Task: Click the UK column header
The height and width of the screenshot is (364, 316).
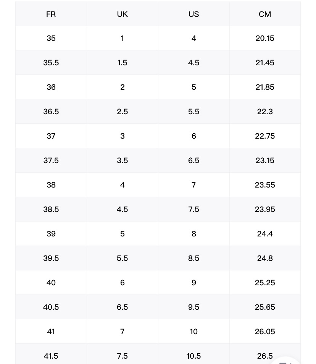Action: pos(122,14)
